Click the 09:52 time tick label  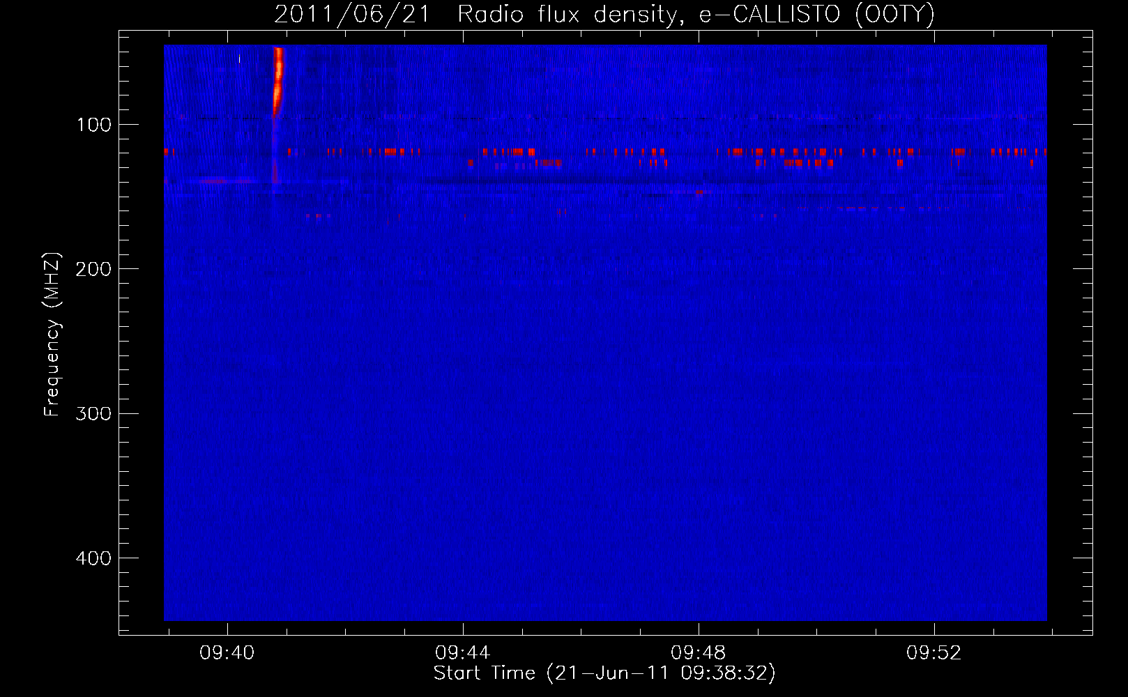[x=934, y=653]
